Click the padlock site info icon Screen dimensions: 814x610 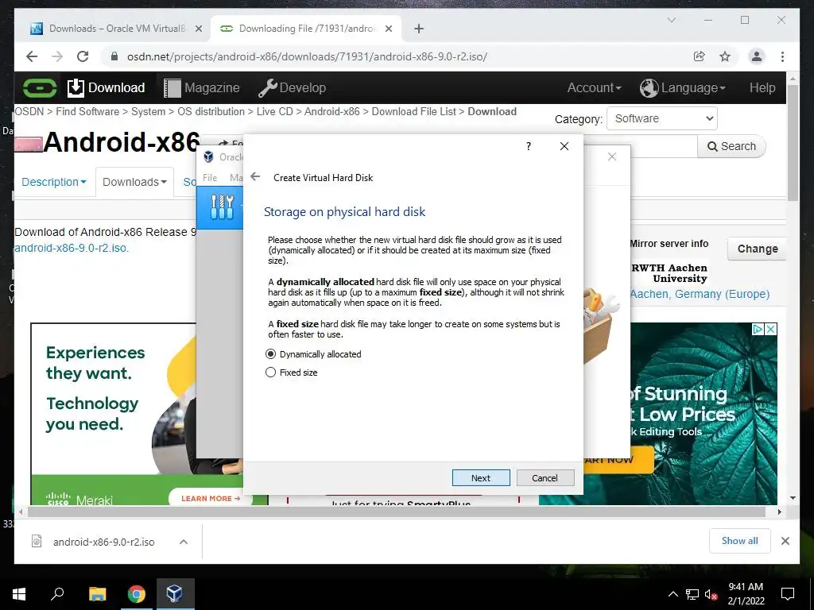point(114,56)
